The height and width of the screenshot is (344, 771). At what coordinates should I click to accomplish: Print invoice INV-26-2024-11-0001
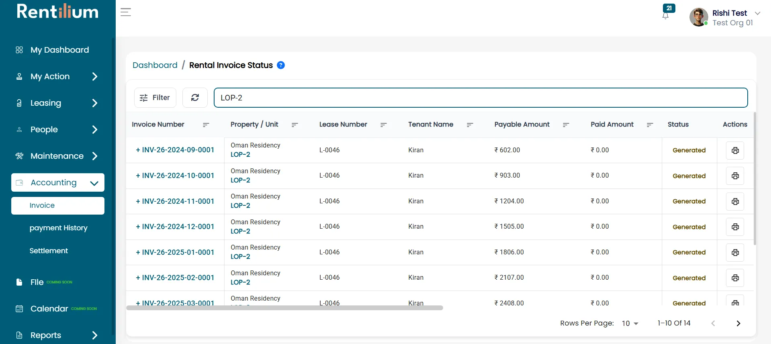pos(735,201)
